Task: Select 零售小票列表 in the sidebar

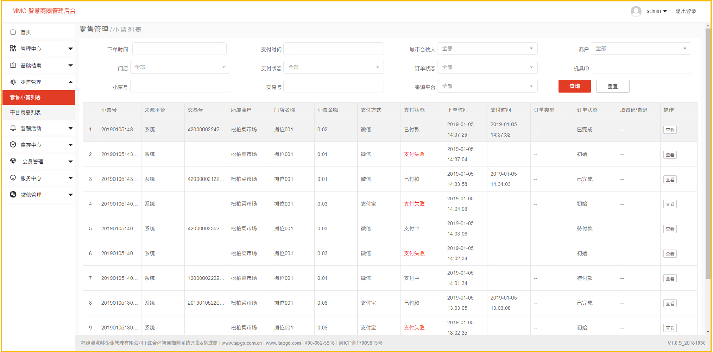Action: pos(39,98)
